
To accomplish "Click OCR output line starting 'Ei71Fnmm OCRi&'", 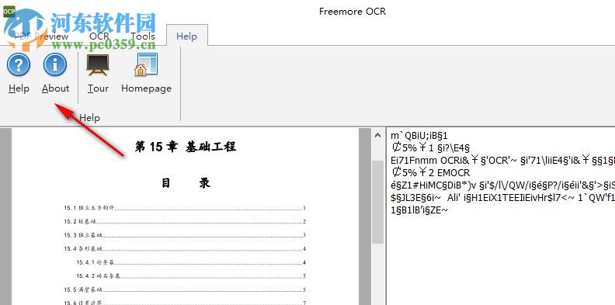I will (502, 161).
